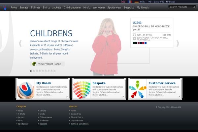Open Sportswear in the top navigation bar
The width and height of the screenshot is (198, 132).
pos(114,8)
